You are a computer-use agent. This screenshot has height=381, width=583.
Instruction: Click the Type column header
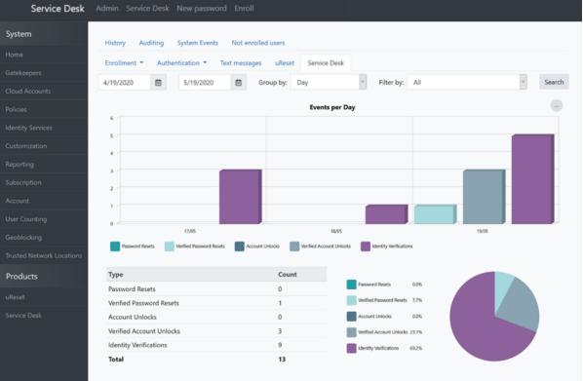[116, 275]
